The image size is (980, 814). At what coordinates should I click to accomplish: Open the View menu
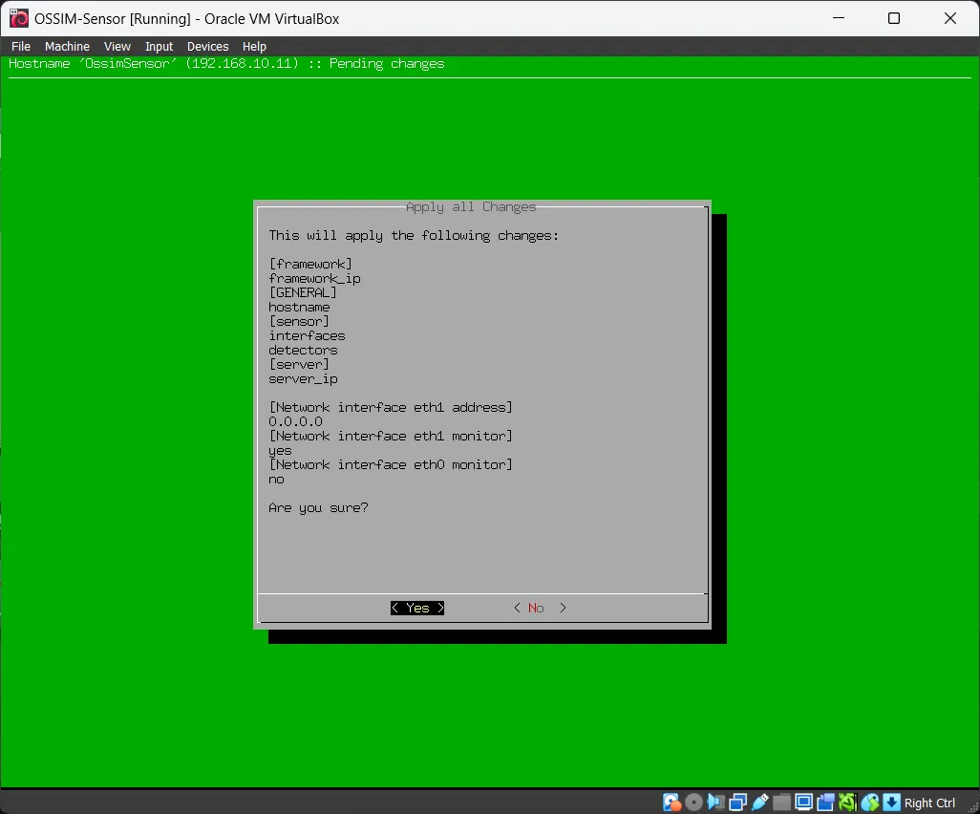[117, 46]
